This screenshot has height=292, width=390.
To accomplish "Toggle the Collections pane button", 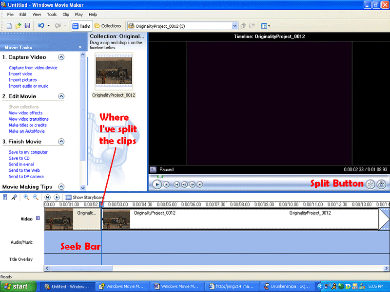I will coord(108,26).
